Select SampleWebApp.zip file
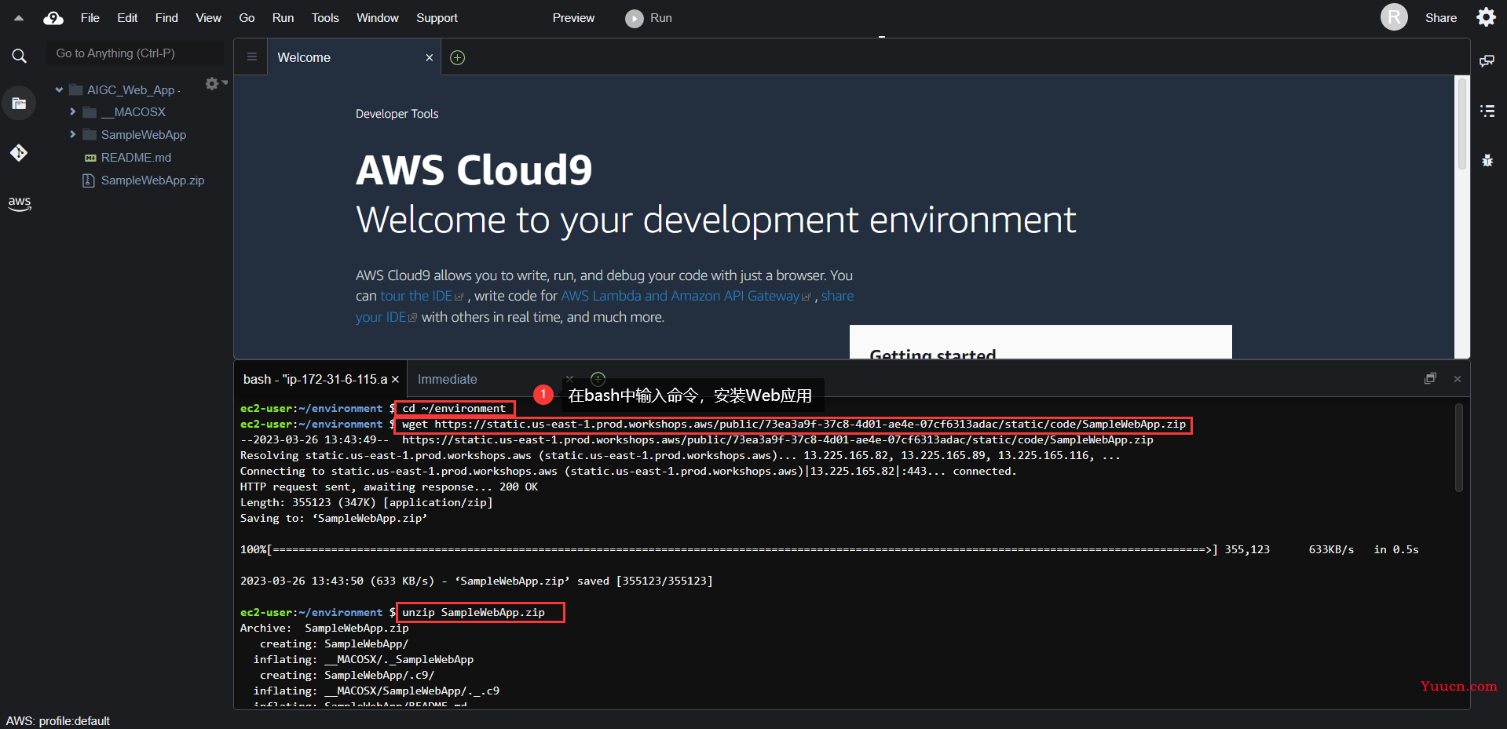Image resolution: width=1507 pixels, height=729 pixels. [152, 180]
